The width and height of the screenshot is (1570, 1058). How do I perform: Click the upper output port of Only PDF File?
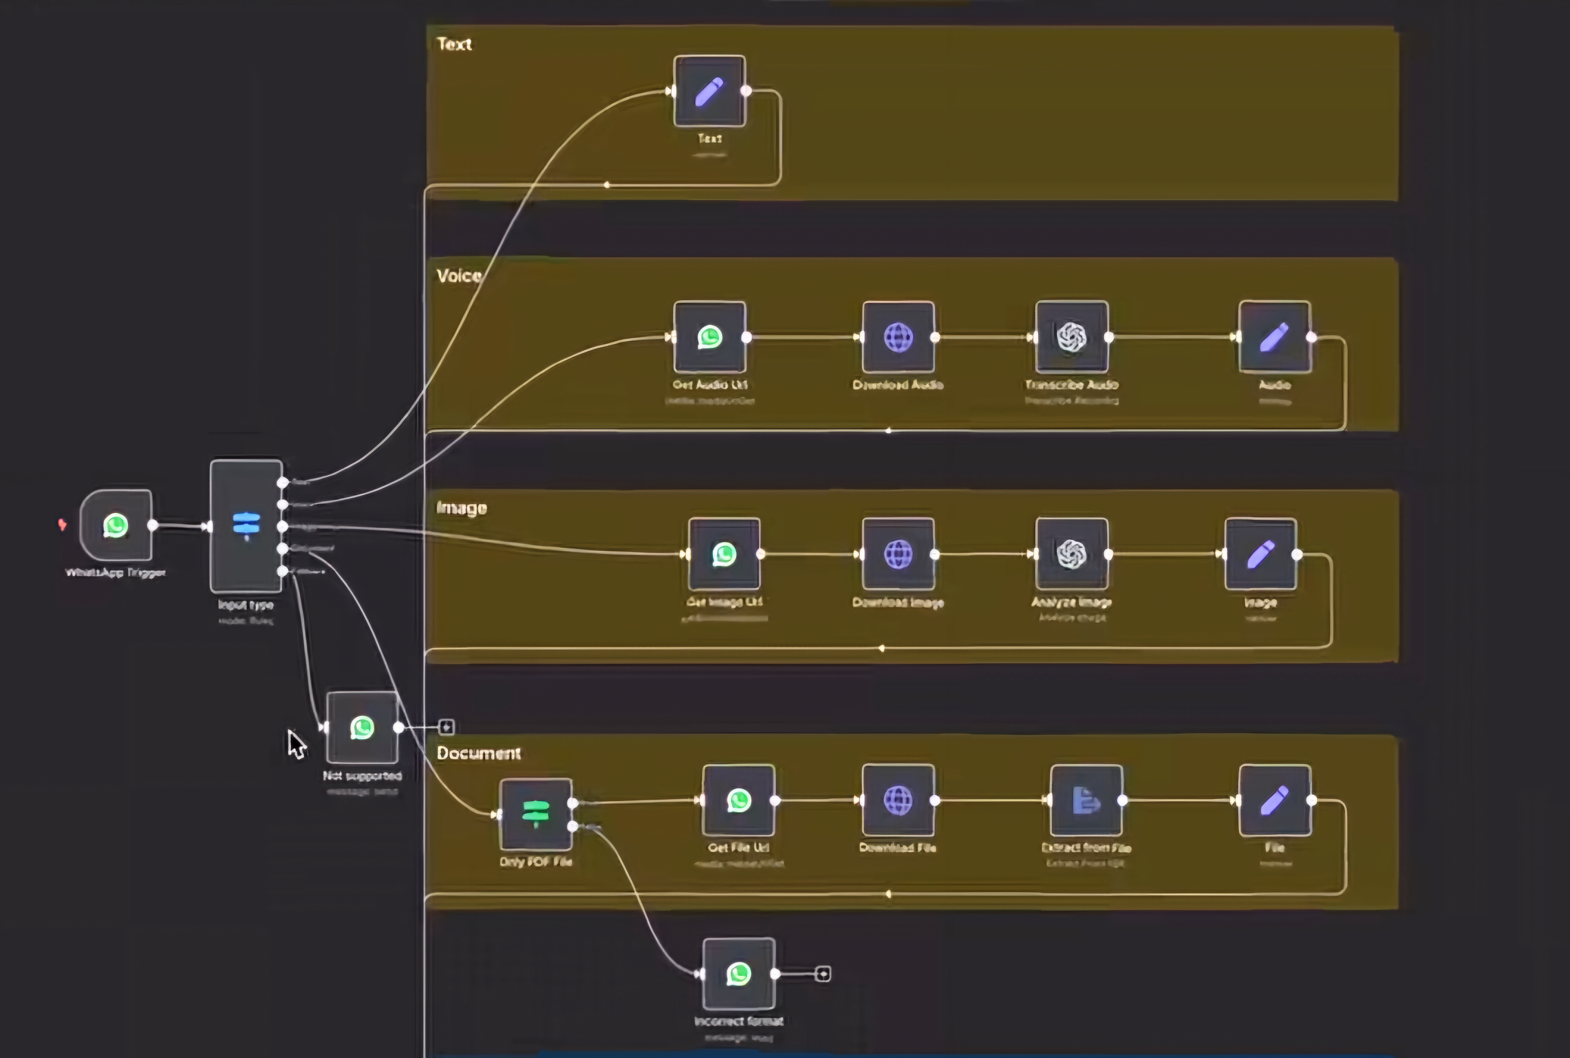tap(572, 803)
